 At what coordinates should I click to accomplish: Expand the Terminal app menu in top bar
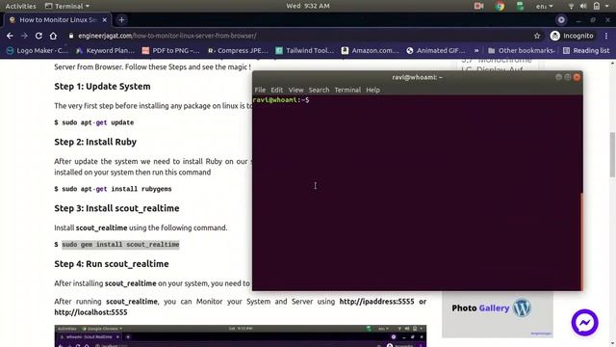67,6
